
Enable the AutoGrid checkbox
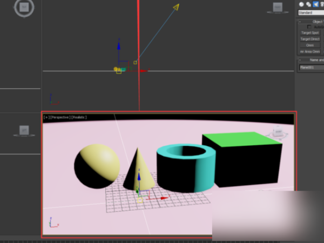click(x=309, y=27)
